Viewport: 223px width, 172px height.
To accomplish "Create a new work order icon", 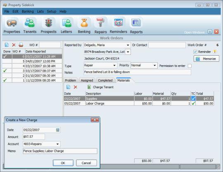I will 7,45.
